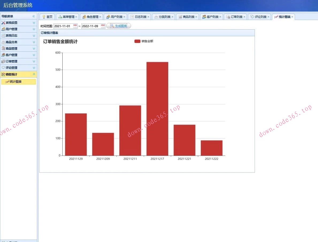
Task: Click the 商品分类 icon in sidebar
Action: 3,42
